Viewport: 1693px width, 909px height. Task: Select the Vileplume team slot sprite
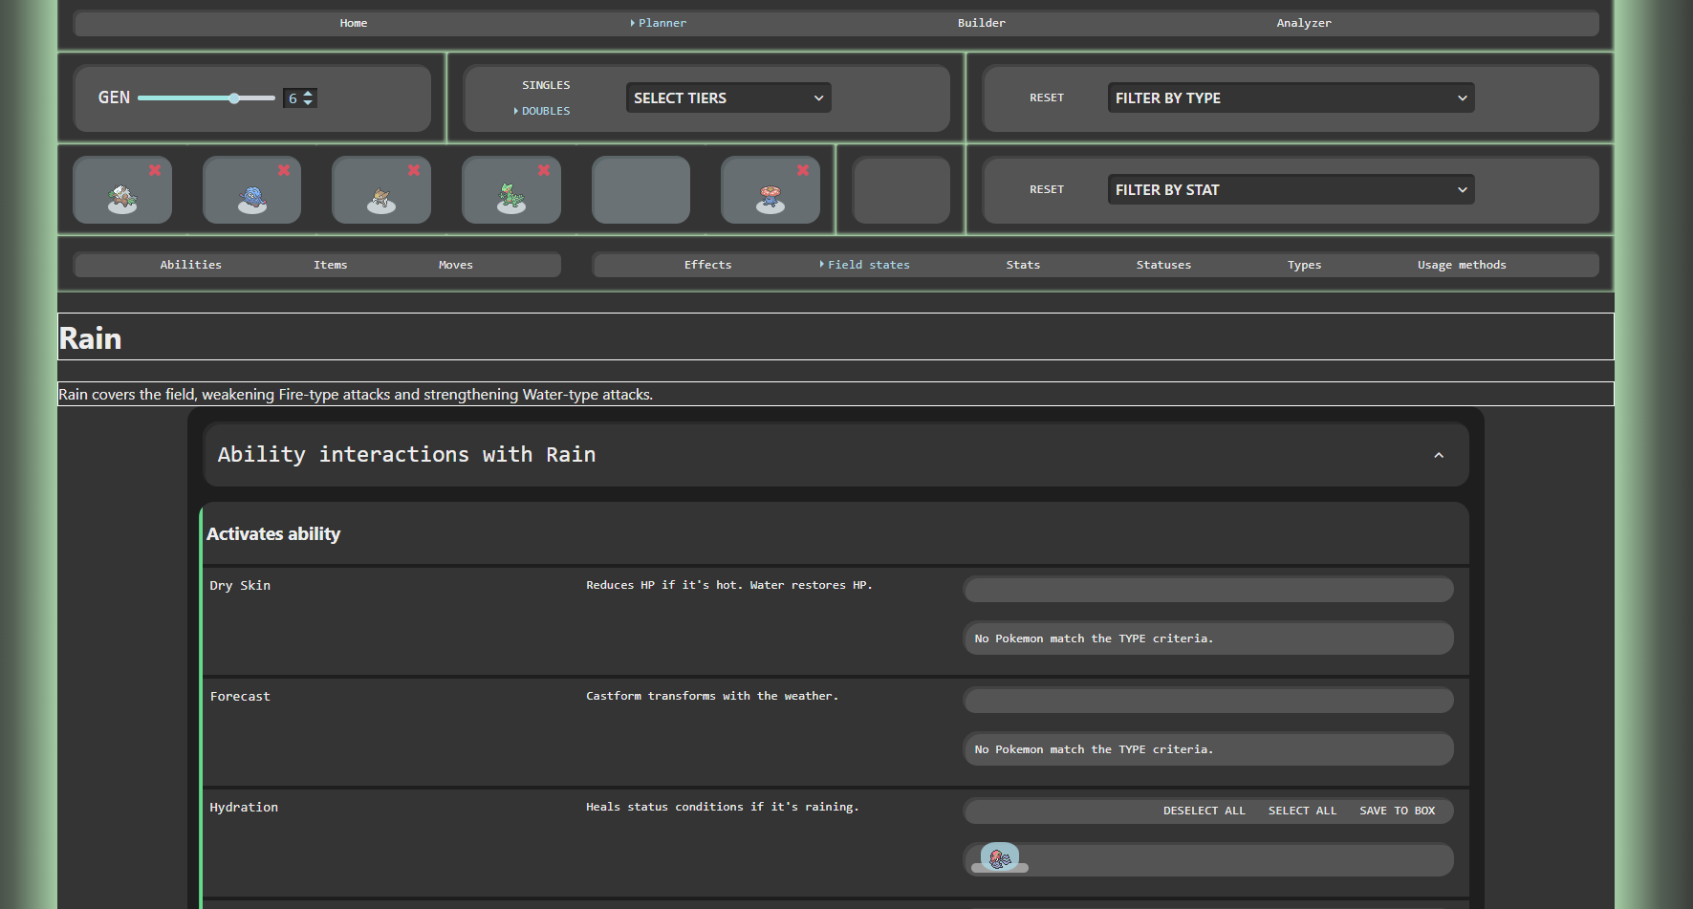[x=771, y=198]
